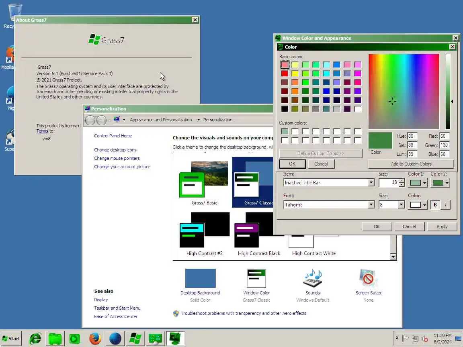Image resolution: width=463 pixels, height=347 pixels.
Task: Click the luminosity slider bar
Action: click(448, 92)
